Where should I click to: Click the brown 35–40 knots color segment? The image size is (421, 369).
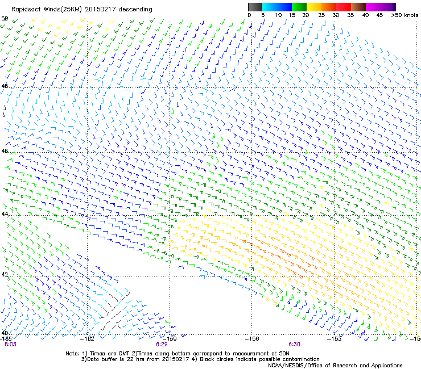pyautogui.click(x=358, y=7)
